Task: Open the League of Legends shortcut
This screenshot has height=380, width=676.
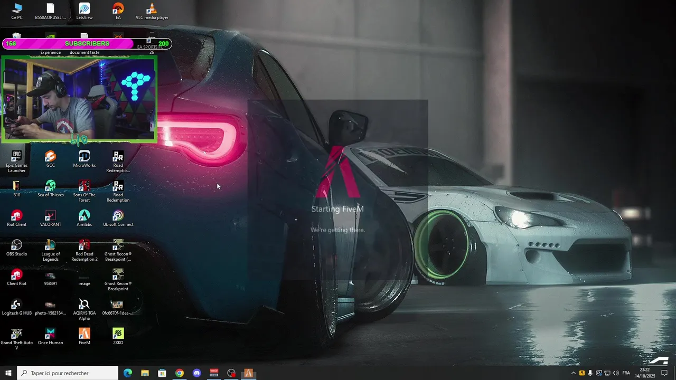Action: [x=51, y=250]
